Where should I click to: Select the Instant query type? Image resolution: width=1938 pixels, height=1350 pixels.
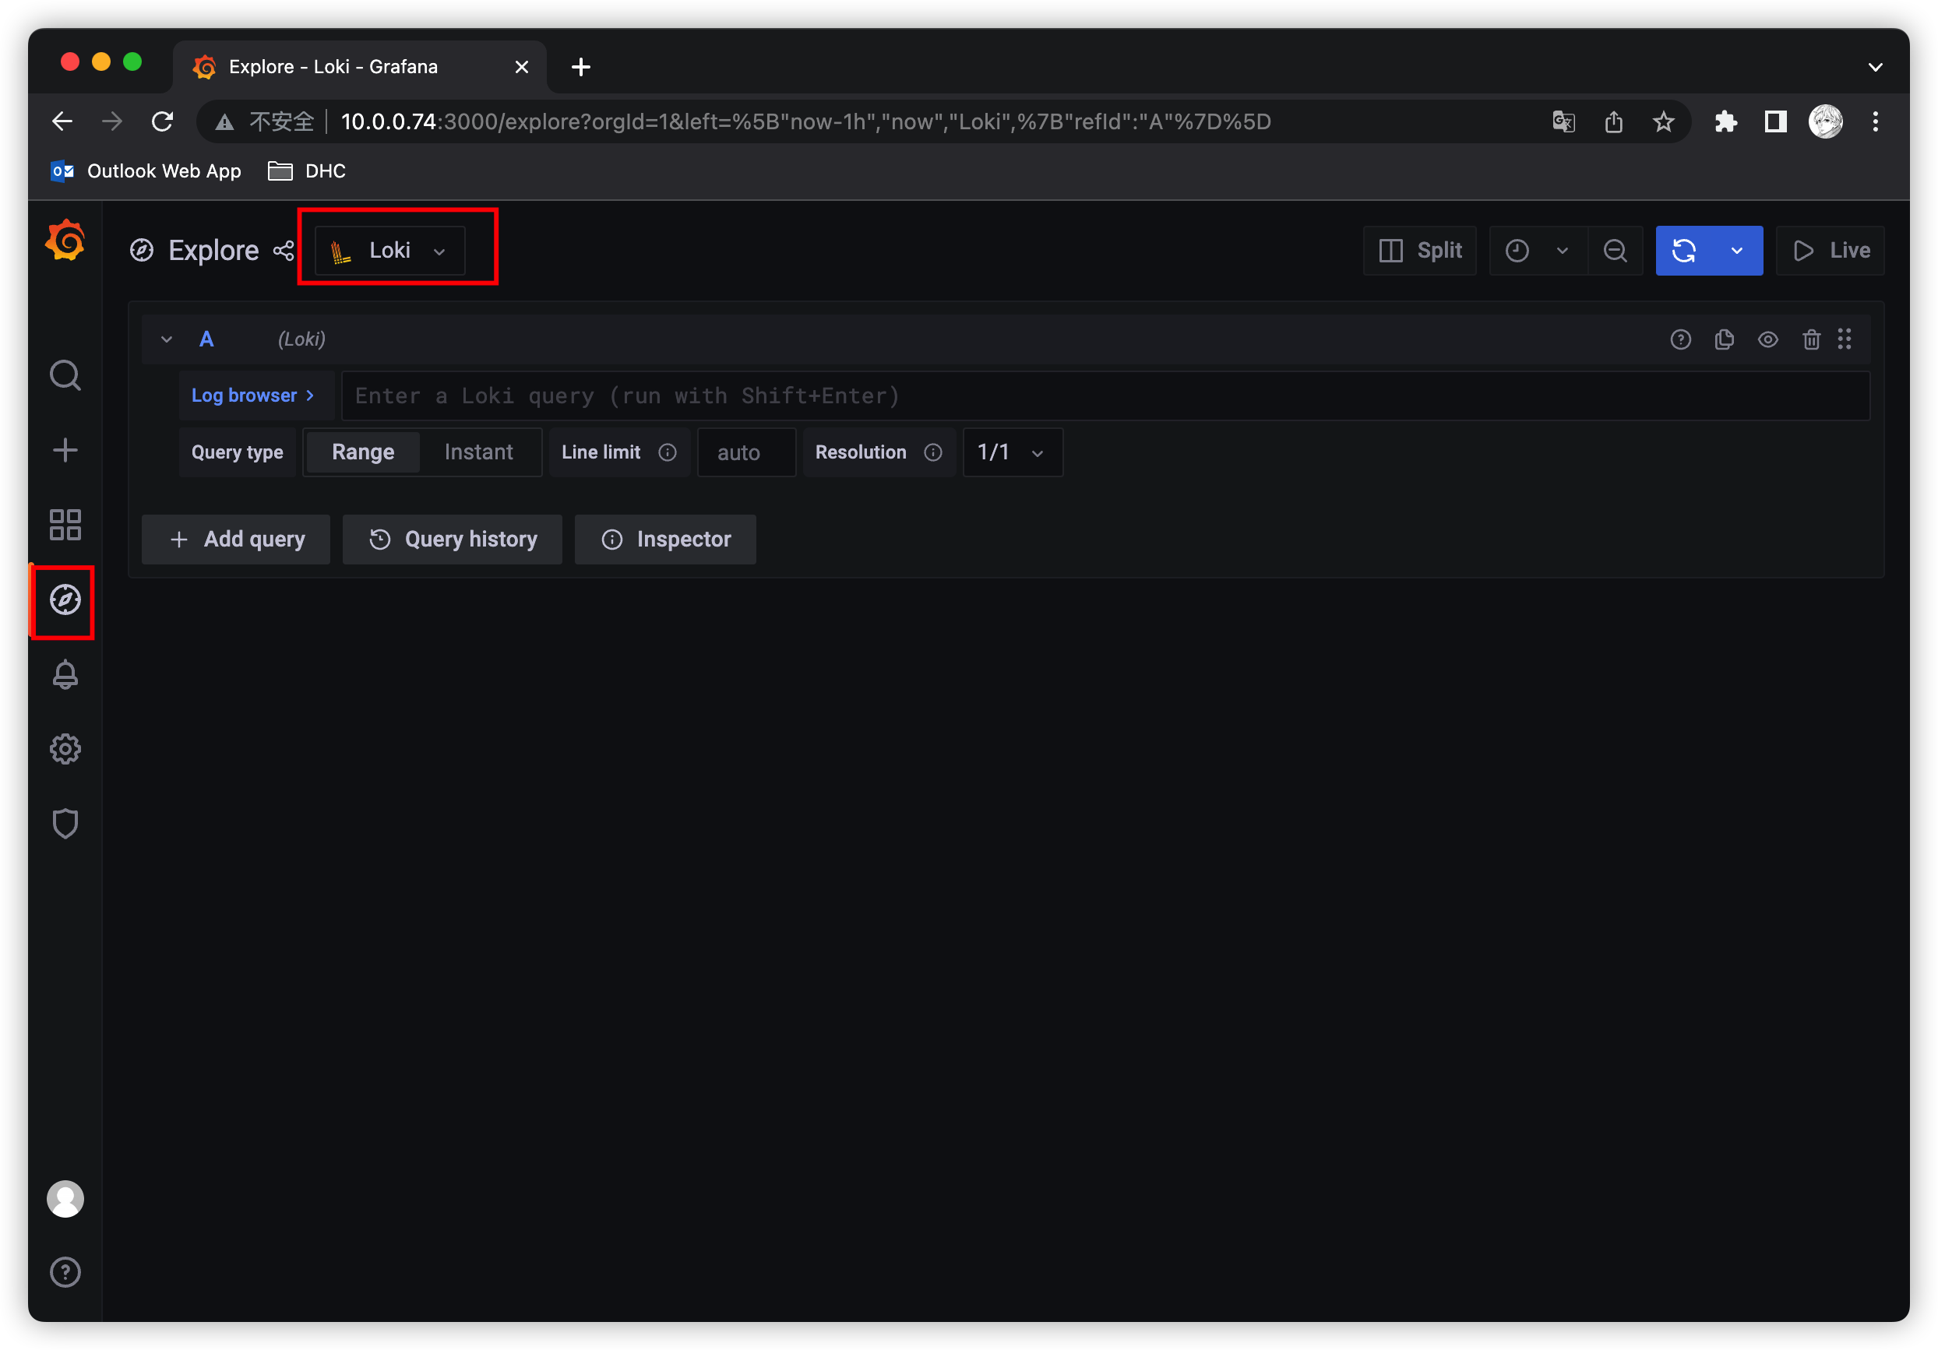click(x=478, y=452)
